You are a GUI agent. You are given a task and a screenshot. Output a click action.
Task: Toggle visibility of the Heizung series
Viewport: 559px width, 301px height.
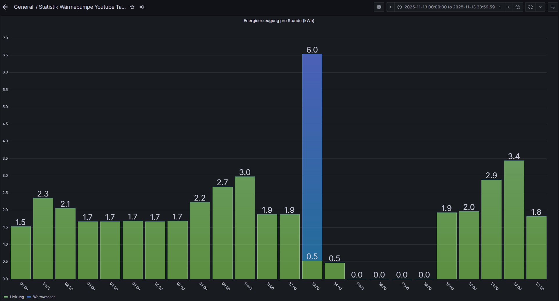point(17,297)
